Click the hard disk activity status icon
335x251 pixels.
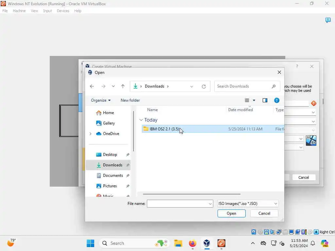coord(254,232)
